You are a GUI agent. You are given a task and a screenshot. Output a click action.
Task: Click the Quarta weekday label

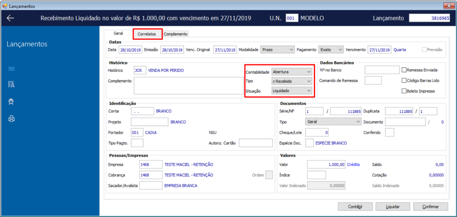coord(400,50)
